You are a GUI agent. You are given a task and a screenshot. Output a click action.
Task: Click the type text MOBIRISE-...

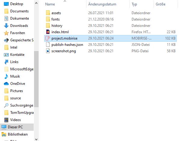(142, 38)
